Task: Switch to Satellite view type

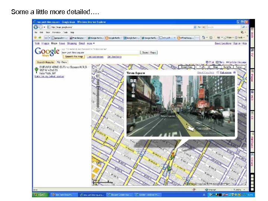Action: (227, 67)
